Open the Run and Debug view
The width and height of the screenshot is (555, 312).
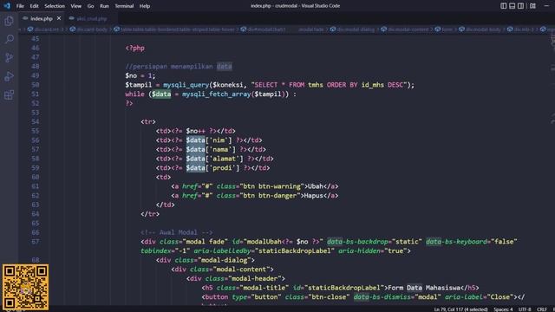click(x=10, y=76)
